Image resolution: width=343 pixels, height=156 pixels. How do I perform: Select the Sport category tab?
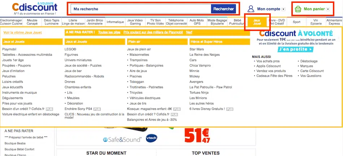(x=296, y=22)
